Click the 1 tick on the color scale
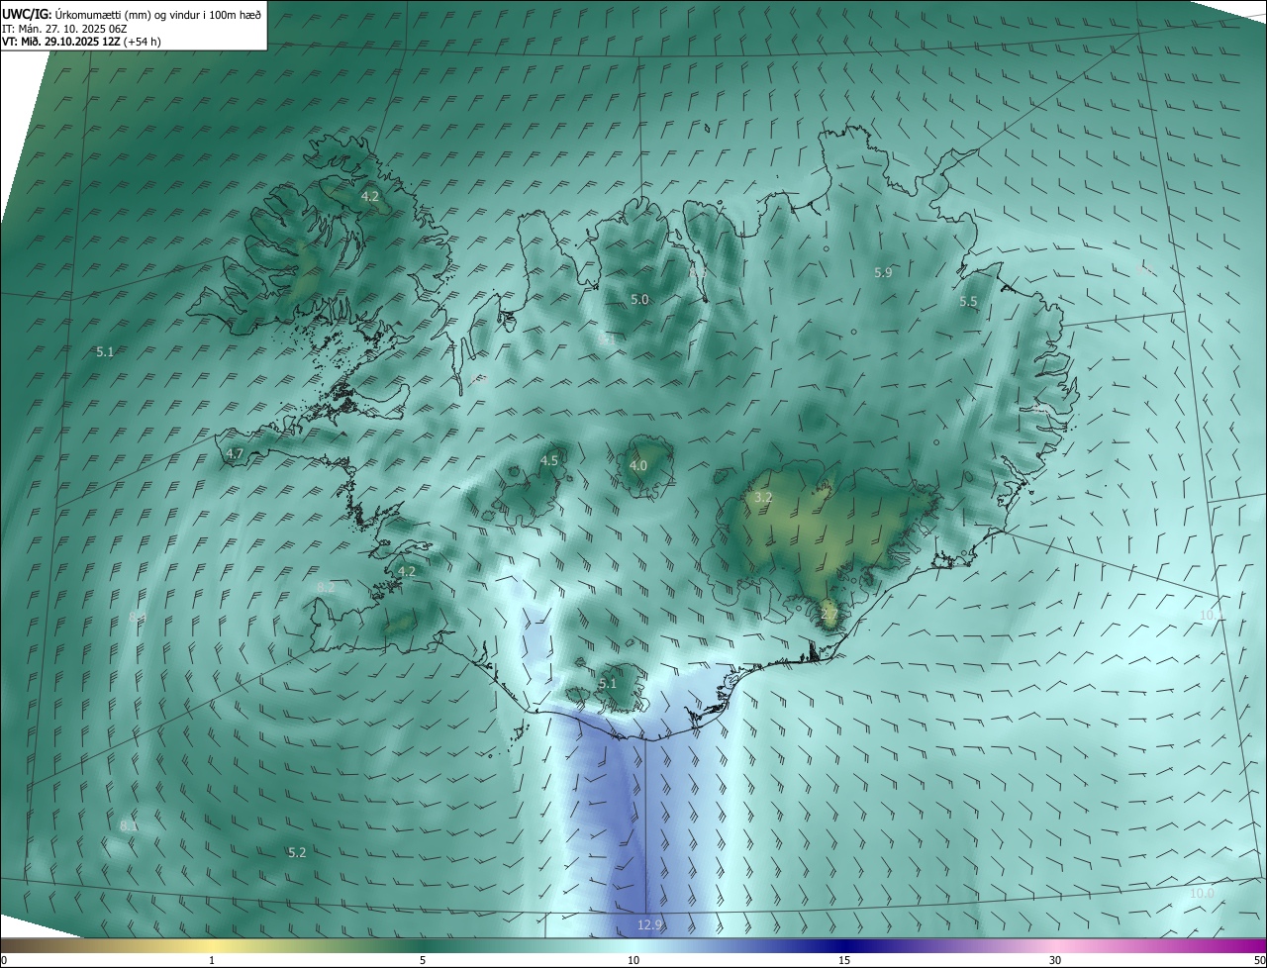Image resolution: width=1267 pixels, height=968 pixels. tap(212, 960)
